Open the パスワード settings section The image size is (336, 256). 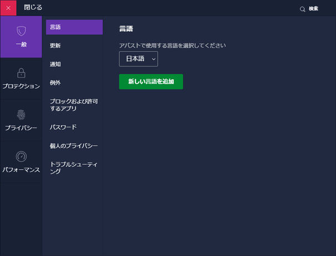tap(63, 127)
